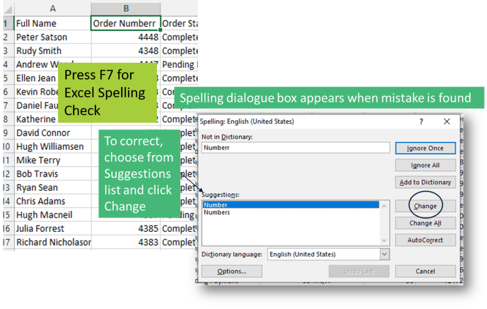Image resolution: width=487 pixels, height=309 pixels.
Task: Click the Change button
Action: pyautogui.click(x=425, y=206)
